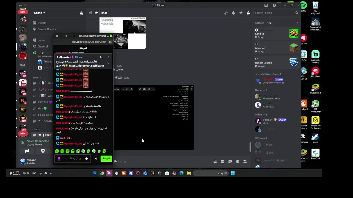Open apps launcher in Discord message bar
This screenshot has height=198, width=353.
(x=245, y=161)
